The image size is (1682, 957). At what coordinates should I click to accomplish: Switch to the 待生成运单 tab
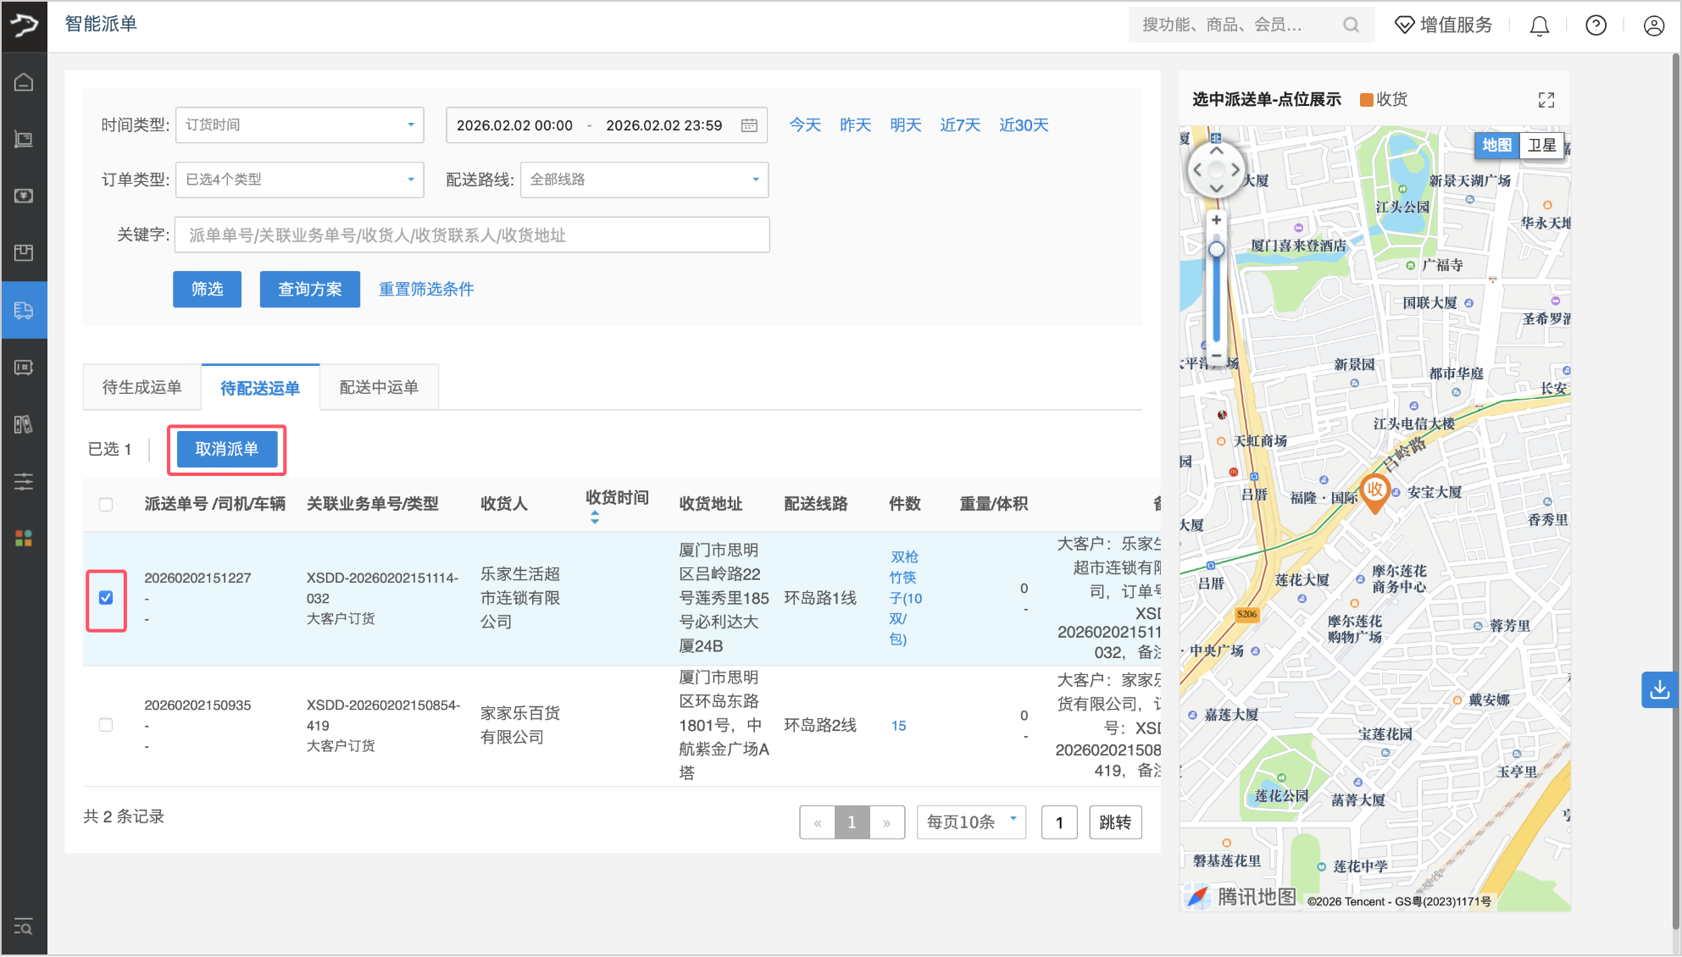click(142, 387)
